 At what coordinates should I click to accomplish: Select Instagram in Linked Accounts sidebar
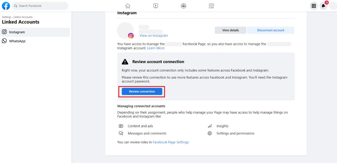tap(35, 32)
